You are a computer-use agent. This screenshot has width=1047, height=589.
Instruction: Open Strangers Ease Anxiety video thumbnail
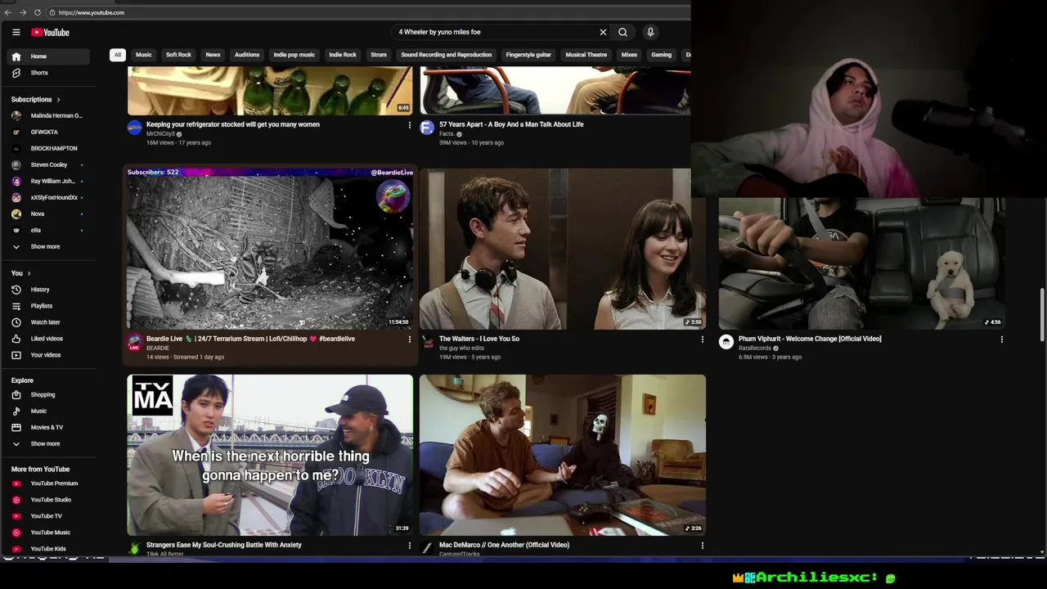[x=270, y=455]
